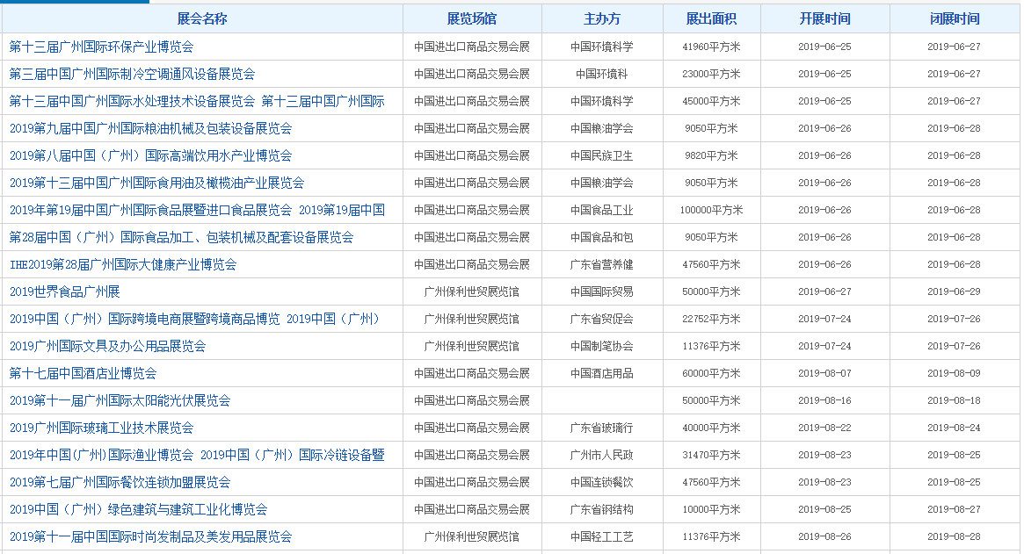This screenshot has width=1024, height=554.
Task: Open 2019中国（广州）绿色建筑与建筑工业化博览会 link
Action: (x=139, y=509)
